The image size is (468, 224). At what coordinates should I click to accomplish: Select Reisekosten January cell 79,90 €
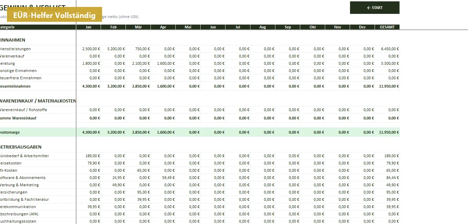[x=89, y=163]
